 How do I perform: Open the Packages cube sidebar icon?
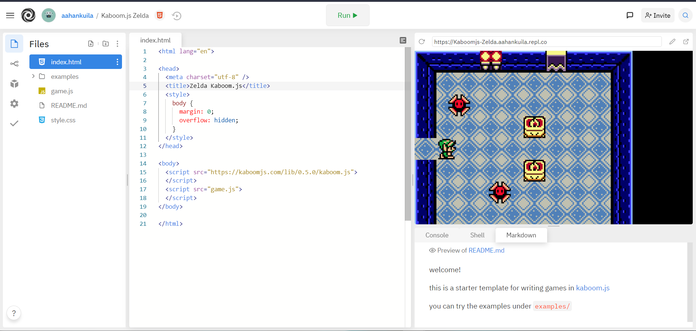(x=14, y=84)
